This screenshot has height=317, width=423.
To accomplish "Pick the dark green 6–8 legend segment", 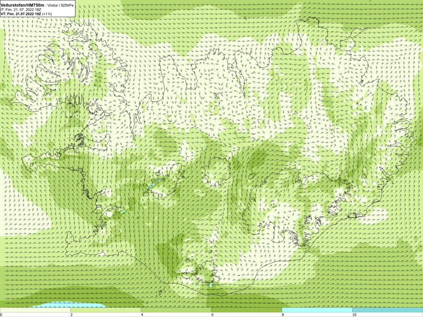I will tap(247, 310).
